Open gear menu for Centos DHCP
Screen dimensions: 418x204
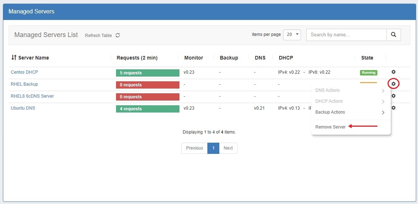pyautogui.click(x=393, y=72)
